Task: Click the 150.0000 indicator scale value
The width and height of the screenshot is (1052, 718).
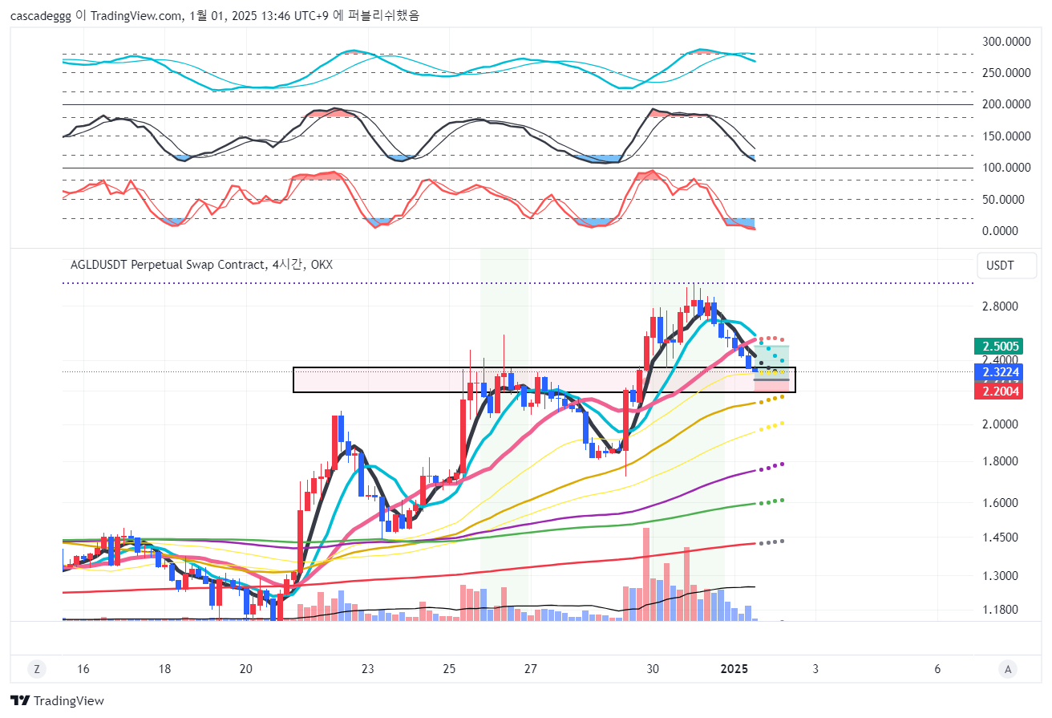Action: pos(1005,136)
